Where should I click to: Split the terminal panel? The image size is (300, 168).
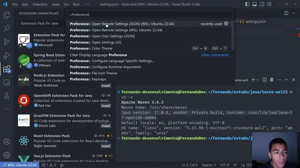coord(264,80)
